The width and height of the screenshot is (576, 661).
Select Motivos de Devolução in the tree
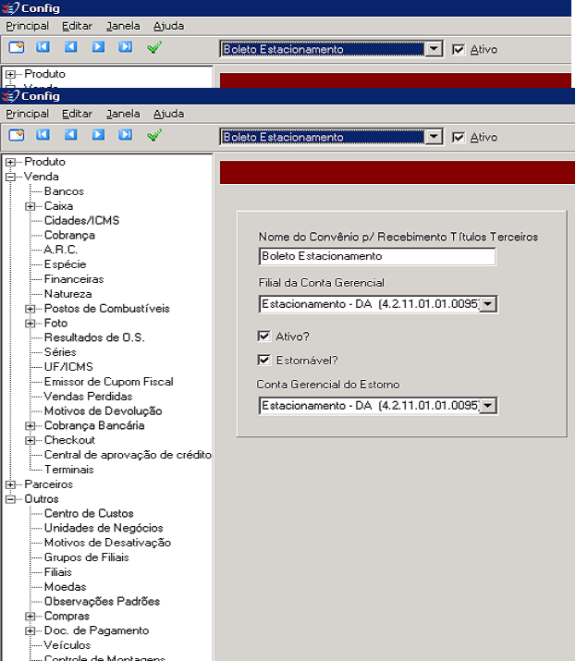pyautogui.click(x=104, y=411)
